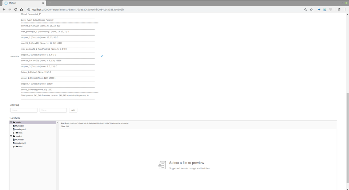This screenshot has width=349, height=190.
Task: Select the models folder in artifacts
Action: 19,136
